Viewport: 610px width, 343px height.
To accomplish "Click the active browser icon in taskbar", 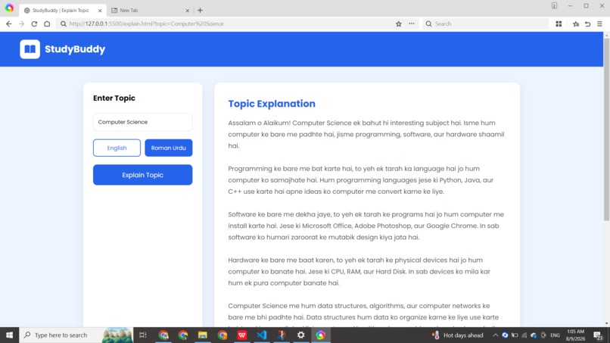I will [x=321, y=335].
